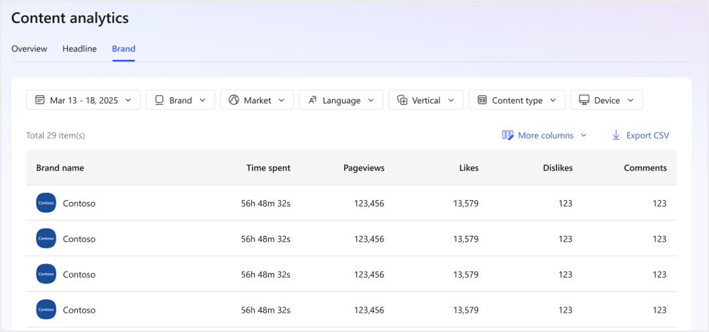Viewport: 709px width, 332px height.
Task: Click the Brand filter square icon
Action: click(159, 100)
